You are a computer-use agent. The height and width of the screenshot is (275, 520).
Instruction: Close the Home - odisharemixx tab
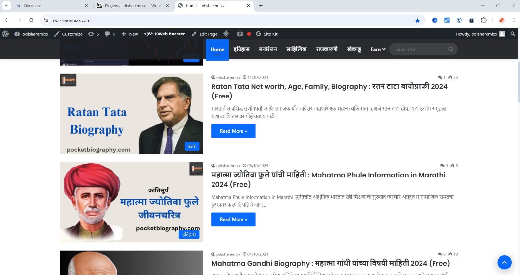click(248, 6)
